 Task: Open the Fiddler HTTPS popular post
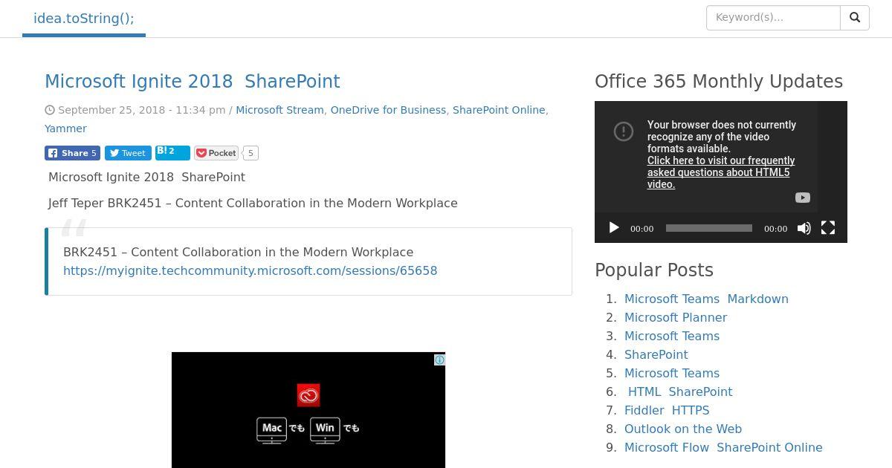(x=667, y=410)
